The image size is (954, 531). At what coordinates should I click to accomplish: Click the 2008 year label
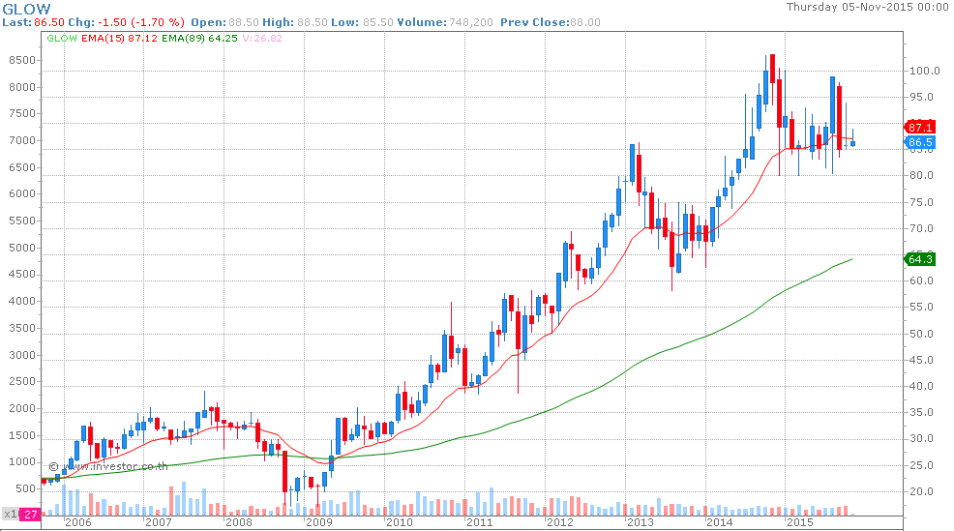click(x=238, y=522)
